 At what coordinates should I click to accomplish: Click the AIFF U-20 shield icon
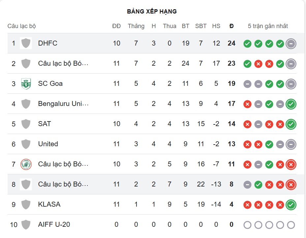click(x=26, y=224)
